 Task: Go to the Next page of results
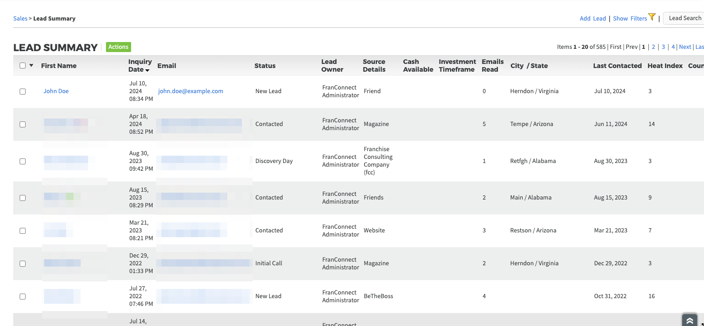685,47
